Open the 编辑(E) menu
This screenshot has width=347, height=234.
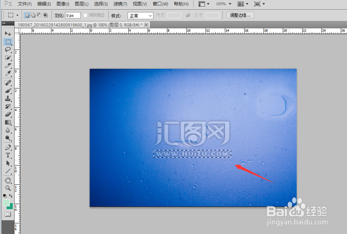pos(44,4)
